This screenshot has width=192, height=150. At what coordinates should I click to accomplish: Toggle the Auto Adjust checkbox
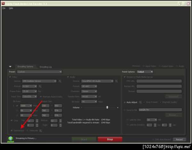coord(124,102)
